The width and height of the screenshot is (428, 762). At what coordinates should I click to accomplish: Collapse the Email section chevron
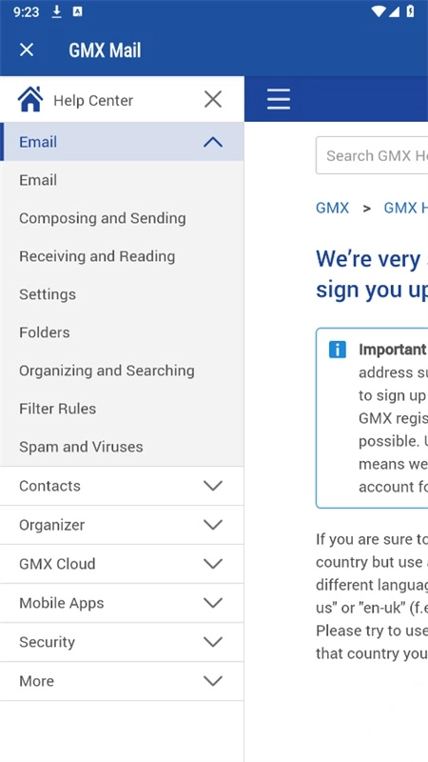coord(213,142)
